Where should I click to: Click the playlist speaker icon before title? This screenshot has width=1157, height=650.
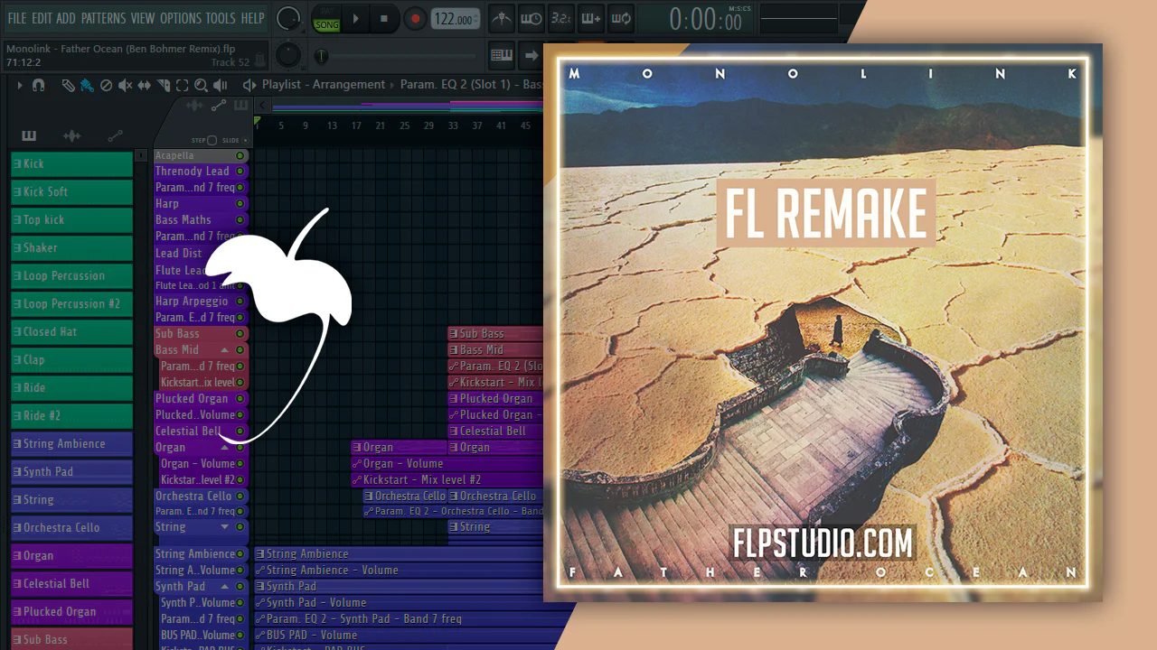point(249,85)
